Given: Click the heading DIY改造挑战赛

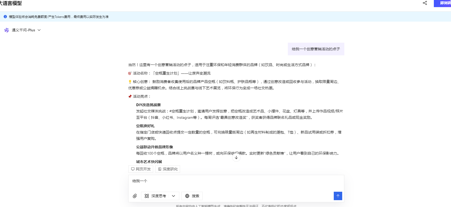Looking at the screenshot, I should click(x=148, y=105).
